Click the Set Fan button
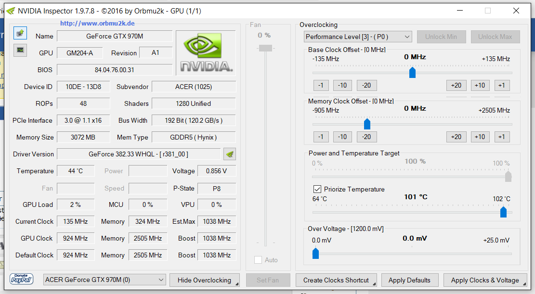The image size is (535, 294). point(268,280)
